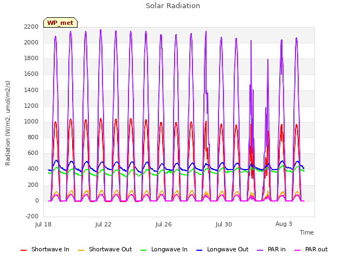The height and width of the screenshot is (260, 347).
Task: Click the purple PAR in legend swatch
Action: click(260, 250)
